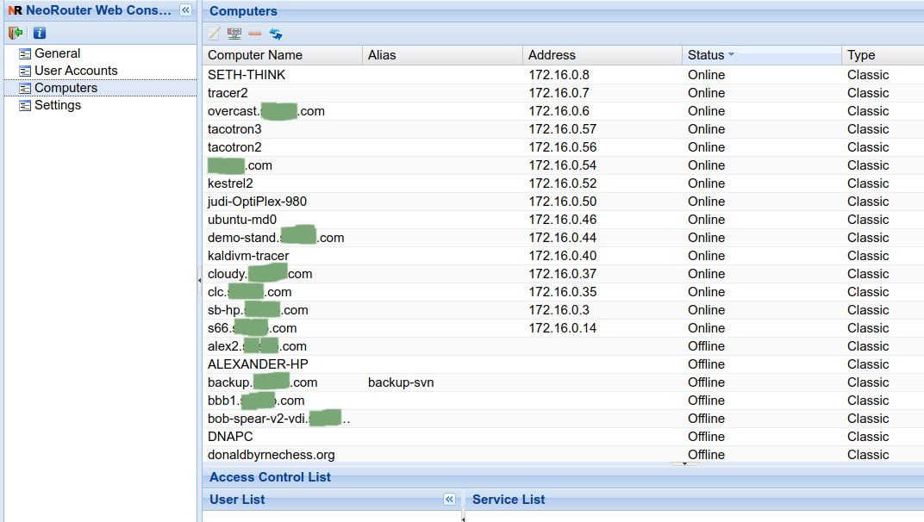Image resolution: width=924 pixels, height=522 pixels.
Task: Refresh the computers list with blue arrows
Action: 276,34
